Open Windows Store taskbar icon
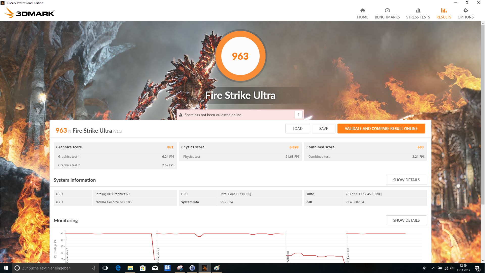Viewport: 485px width, 273px height. [x=142, y=268]
